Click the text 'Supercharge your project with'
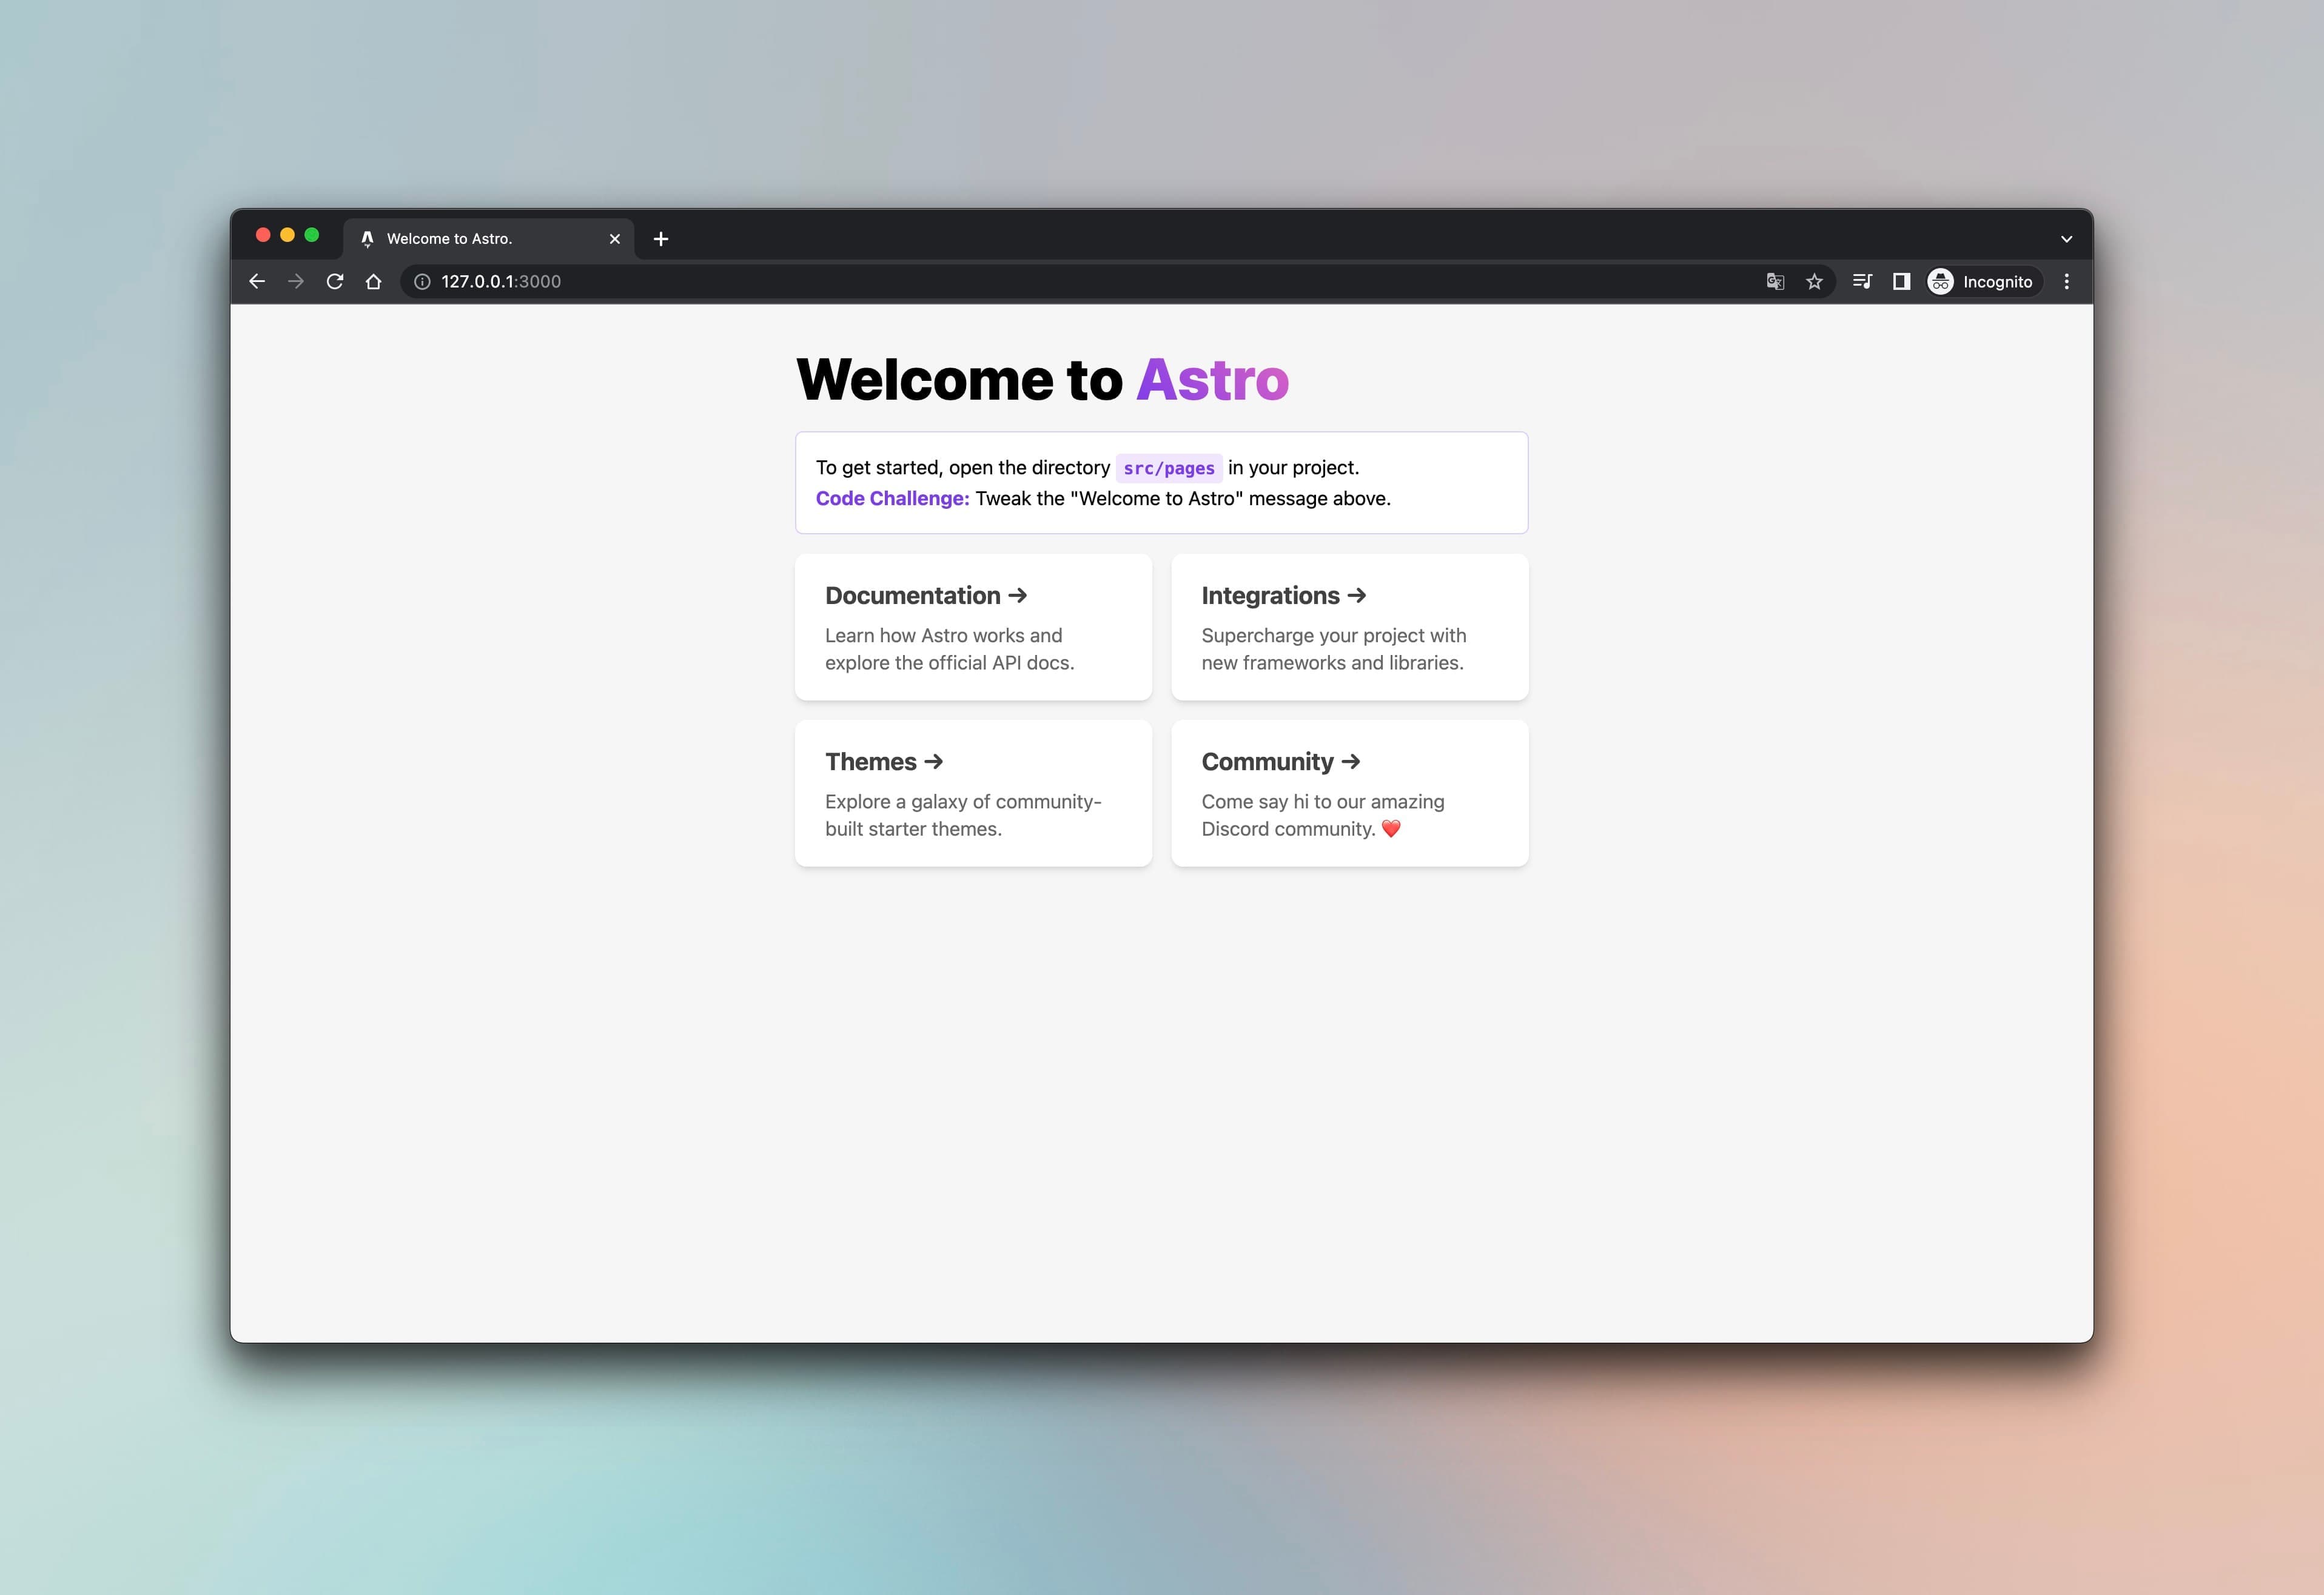This screenshot has width=2324, height=1595. coord(1334,635)
